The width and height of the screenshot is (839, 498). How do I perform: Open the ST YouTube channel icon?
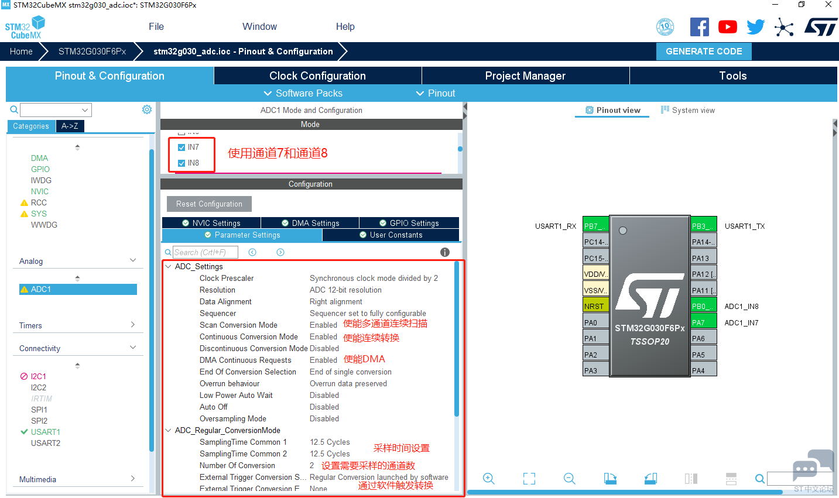pyautogui.click(x=728, y=27)
